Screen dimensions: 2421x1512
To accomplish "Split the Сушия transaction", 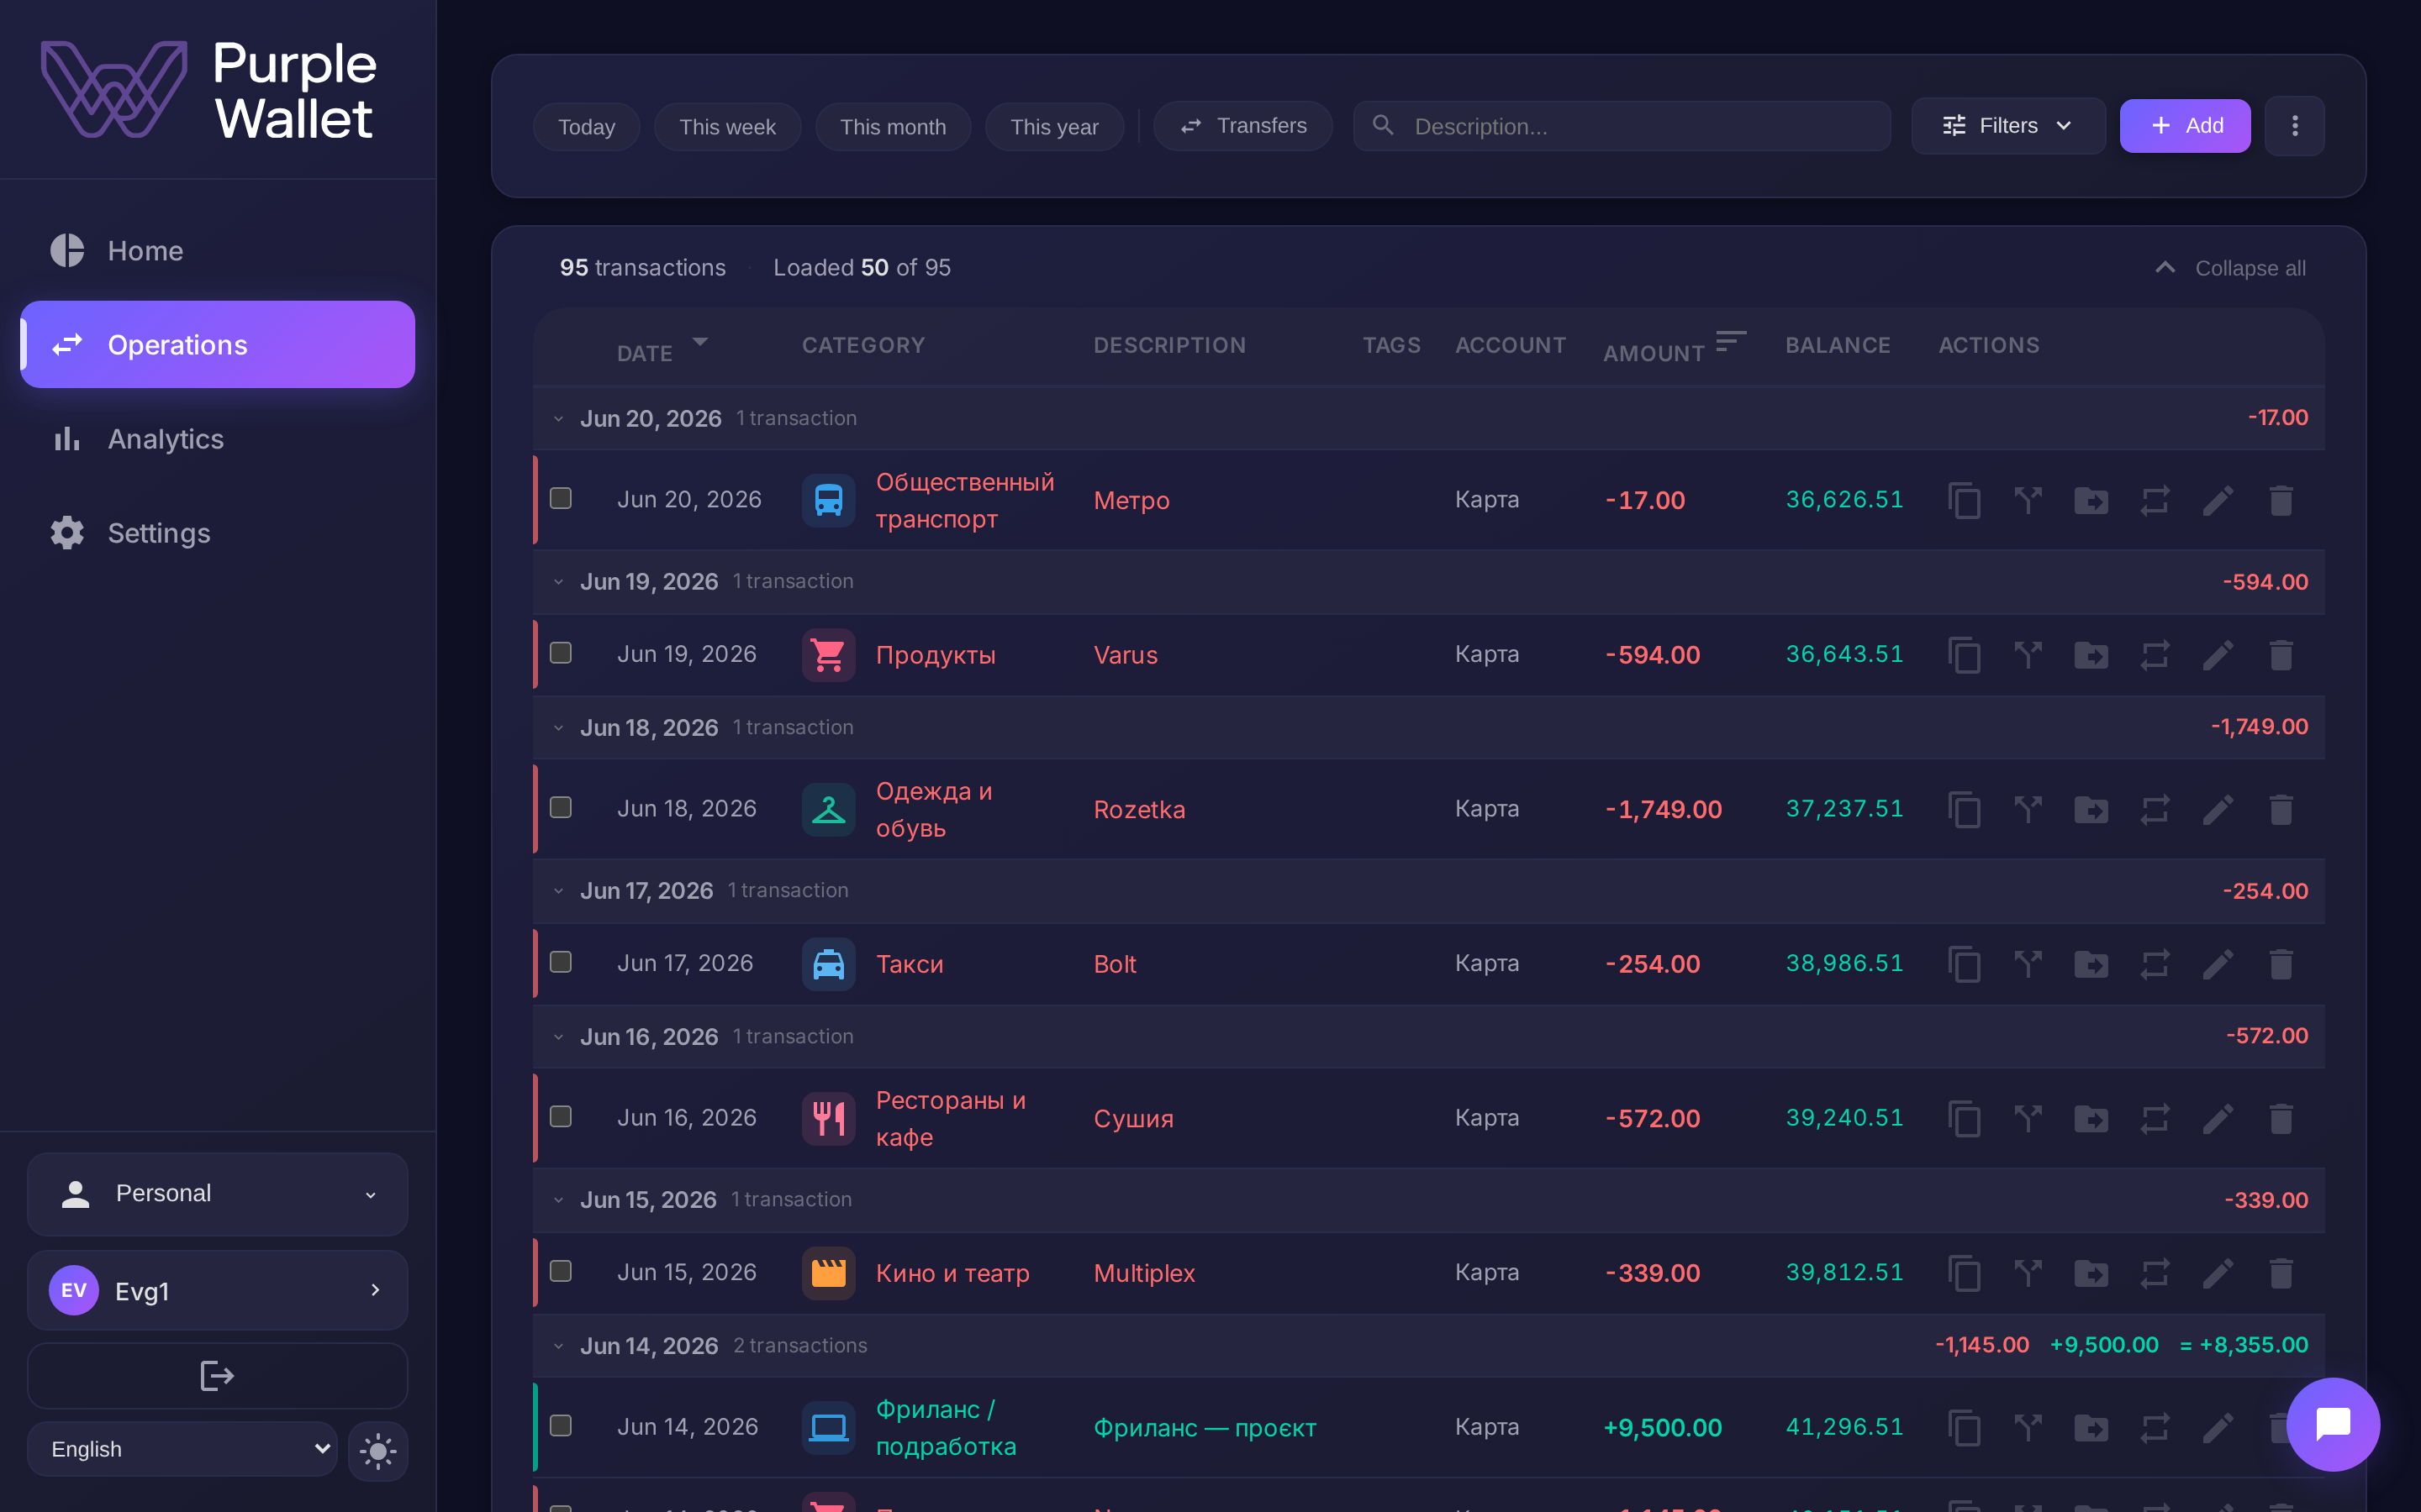I will click(x=2028, y=1118).
